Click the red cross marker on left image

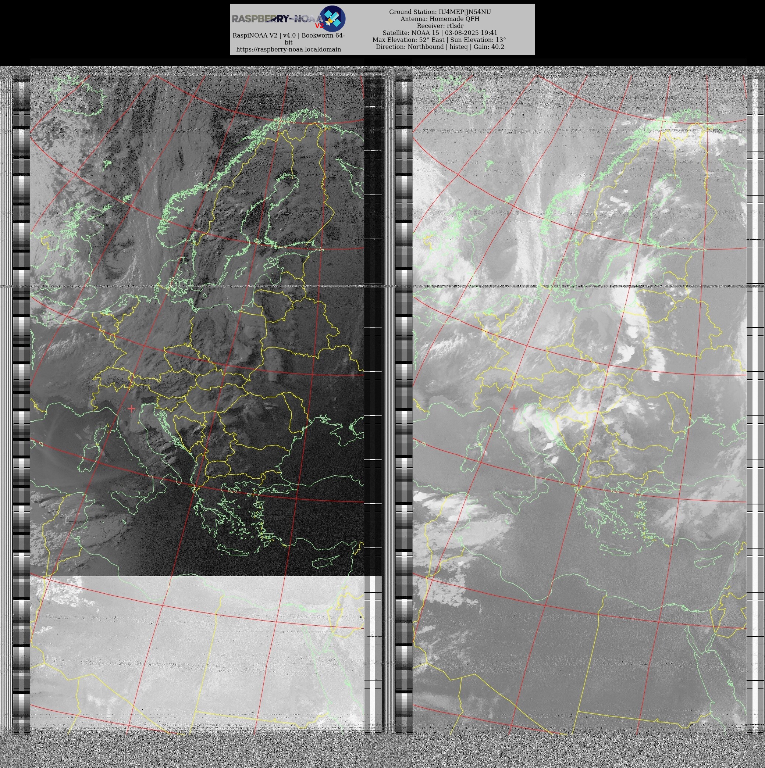131,409
